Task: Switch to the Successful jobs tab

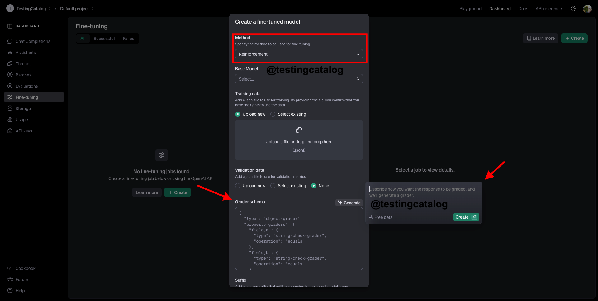Action: click(104, 38)
